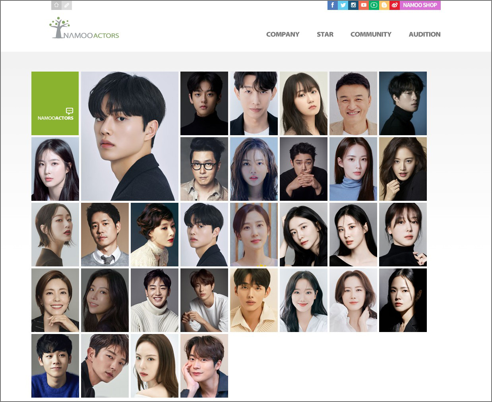Open the STAR menu
This screenshot has height=402, width=492.
pos(325,34)
